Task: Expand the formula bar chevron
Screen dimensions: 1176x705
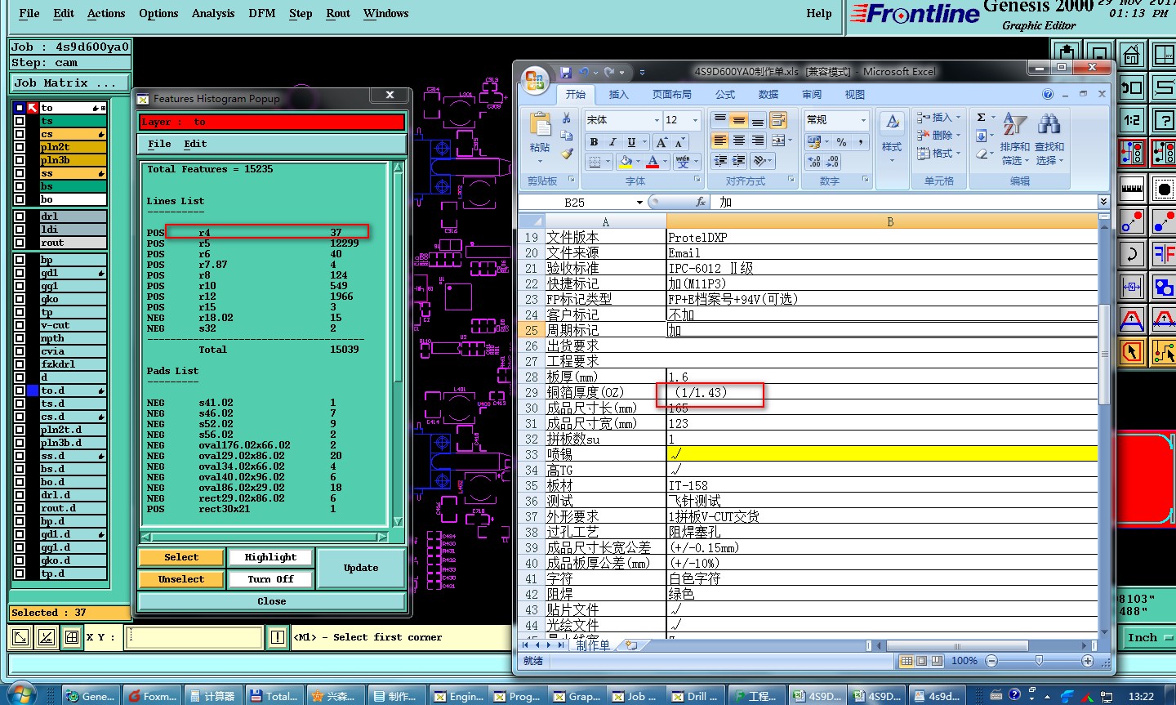Action: (1103, 202)
